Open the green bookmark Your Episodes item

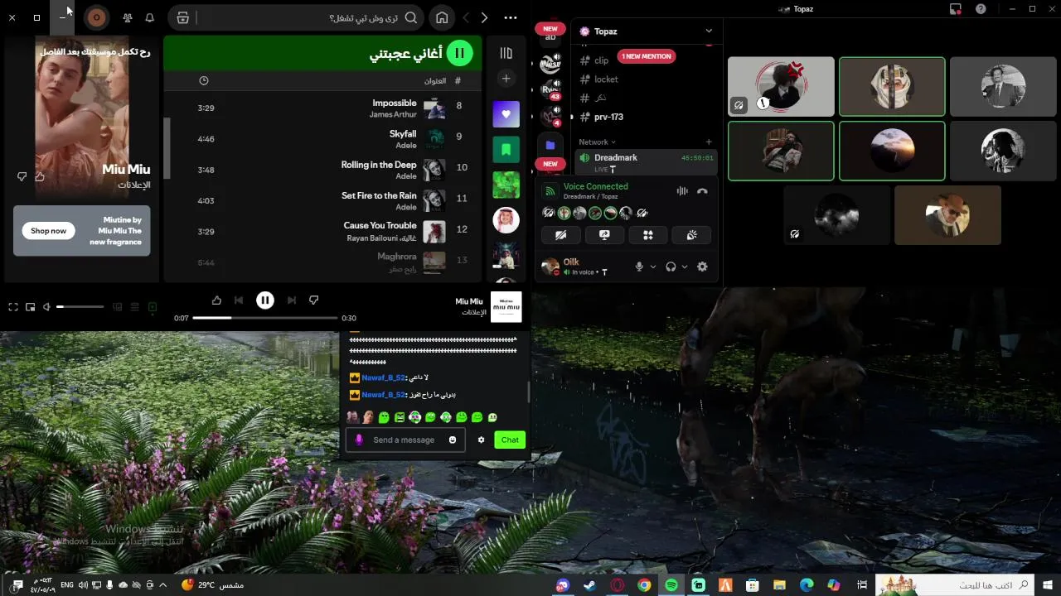pyautogui.click(x=506, y=150)
